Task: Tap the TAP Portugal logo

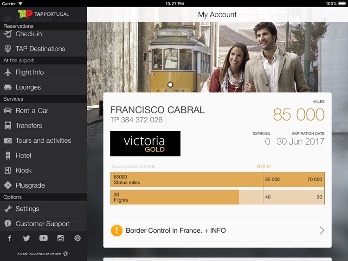Action: coord(44,14)
